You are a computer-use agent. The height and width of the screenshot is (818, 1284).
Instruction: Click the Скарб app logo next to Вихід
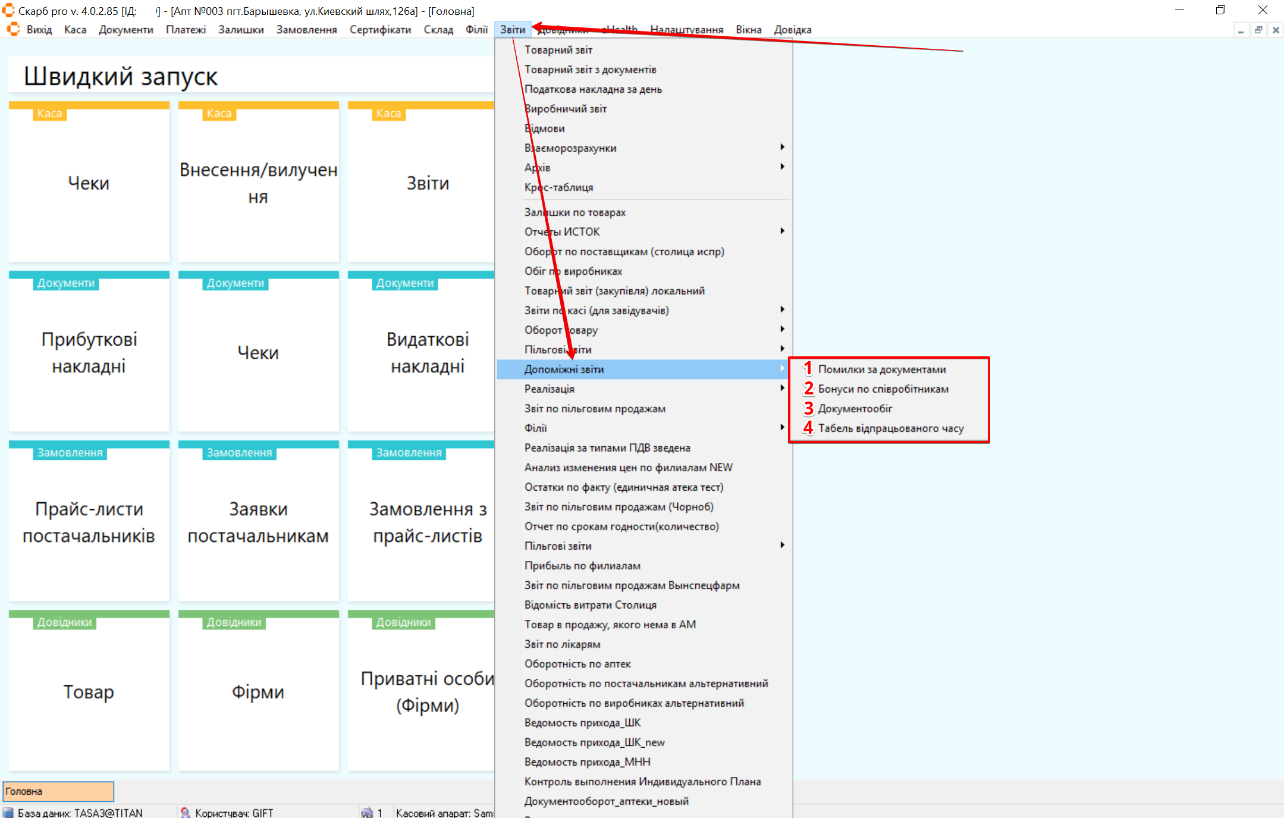coord(13,30)
